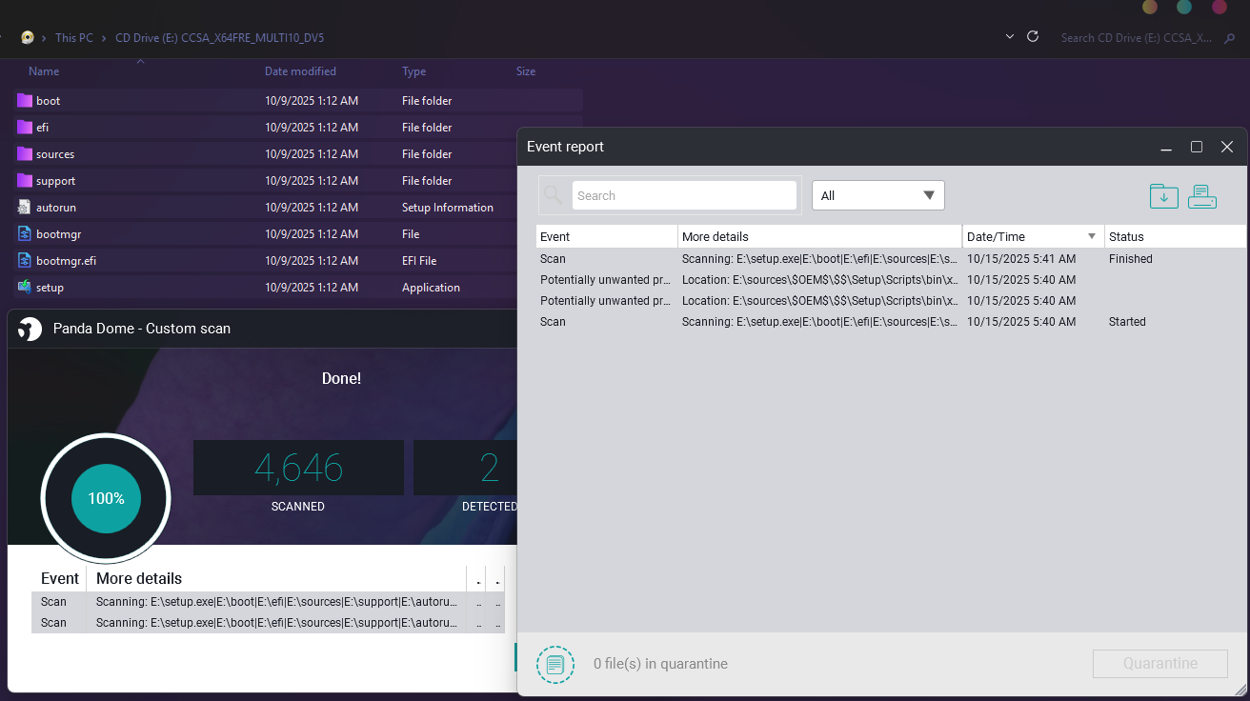Viewport: 1250px width, 701px height.
Task: Click the resize grip of Event report window
Action: point(1240,689)
